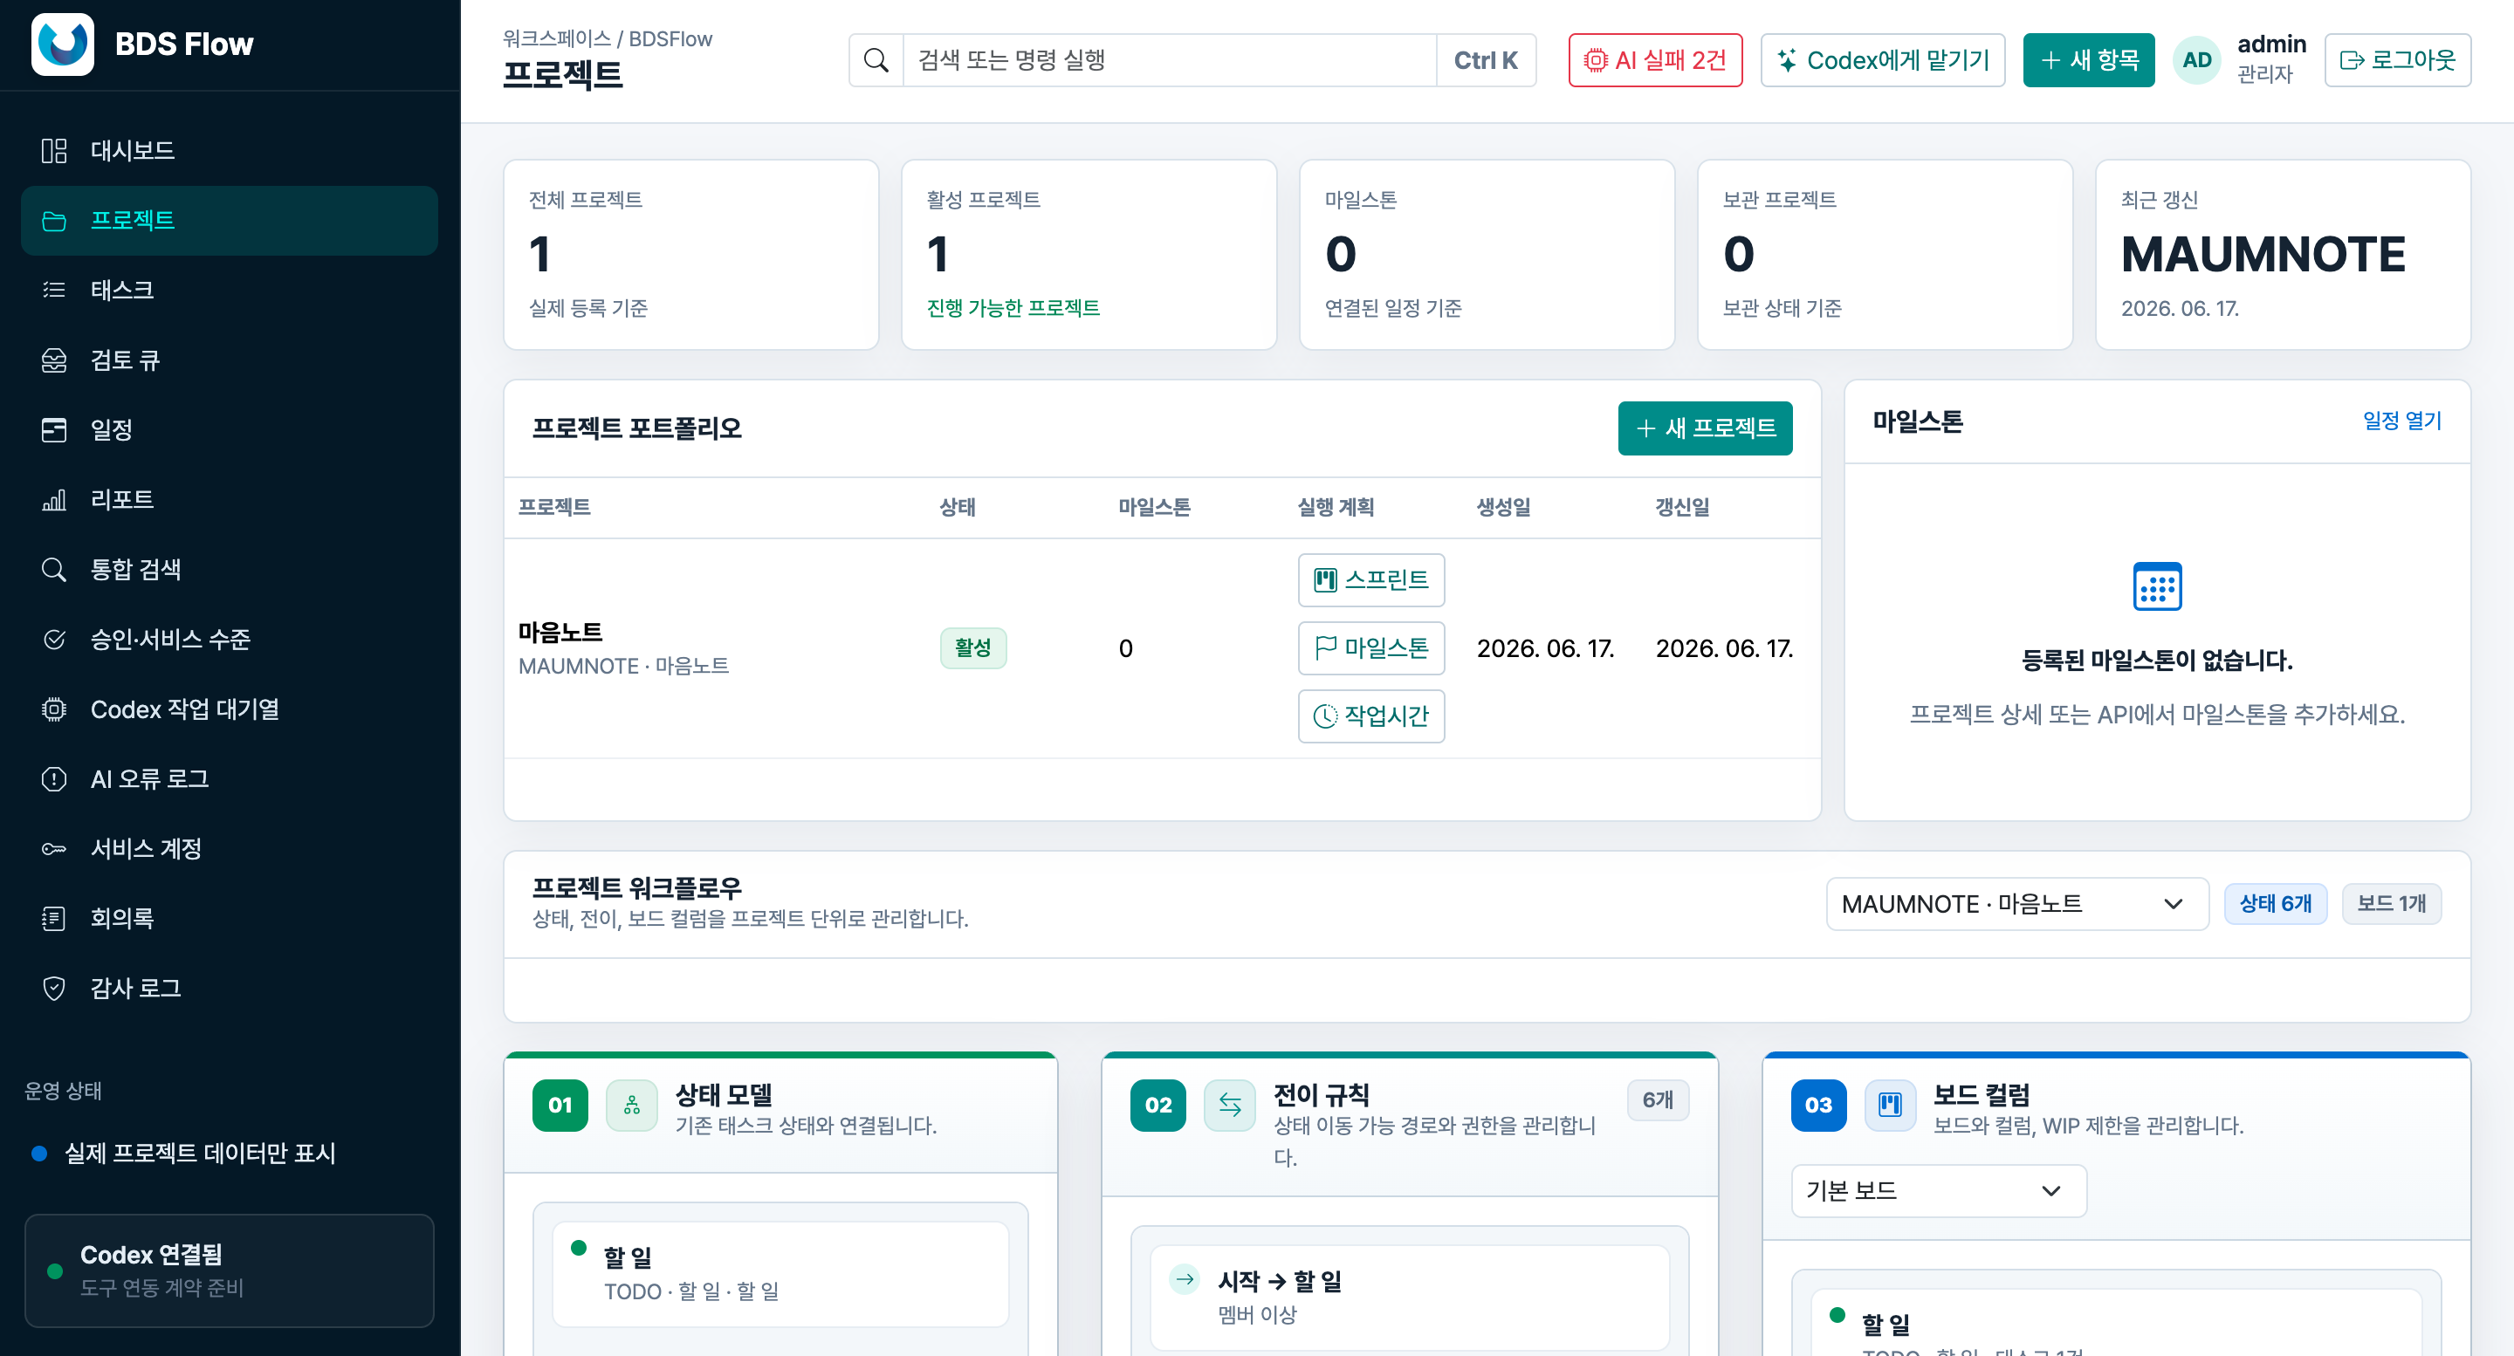
Task: Click the 전이 규칙 swap arrows icon
Action: pyautogui.click(x=1230, y=1106)
